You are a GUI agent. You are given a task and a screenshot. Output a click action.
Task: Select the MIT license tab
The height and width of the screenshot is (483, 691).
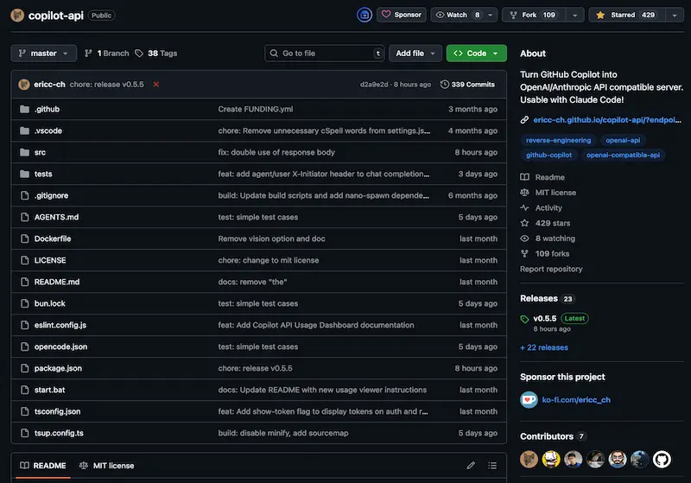(106, 466)
